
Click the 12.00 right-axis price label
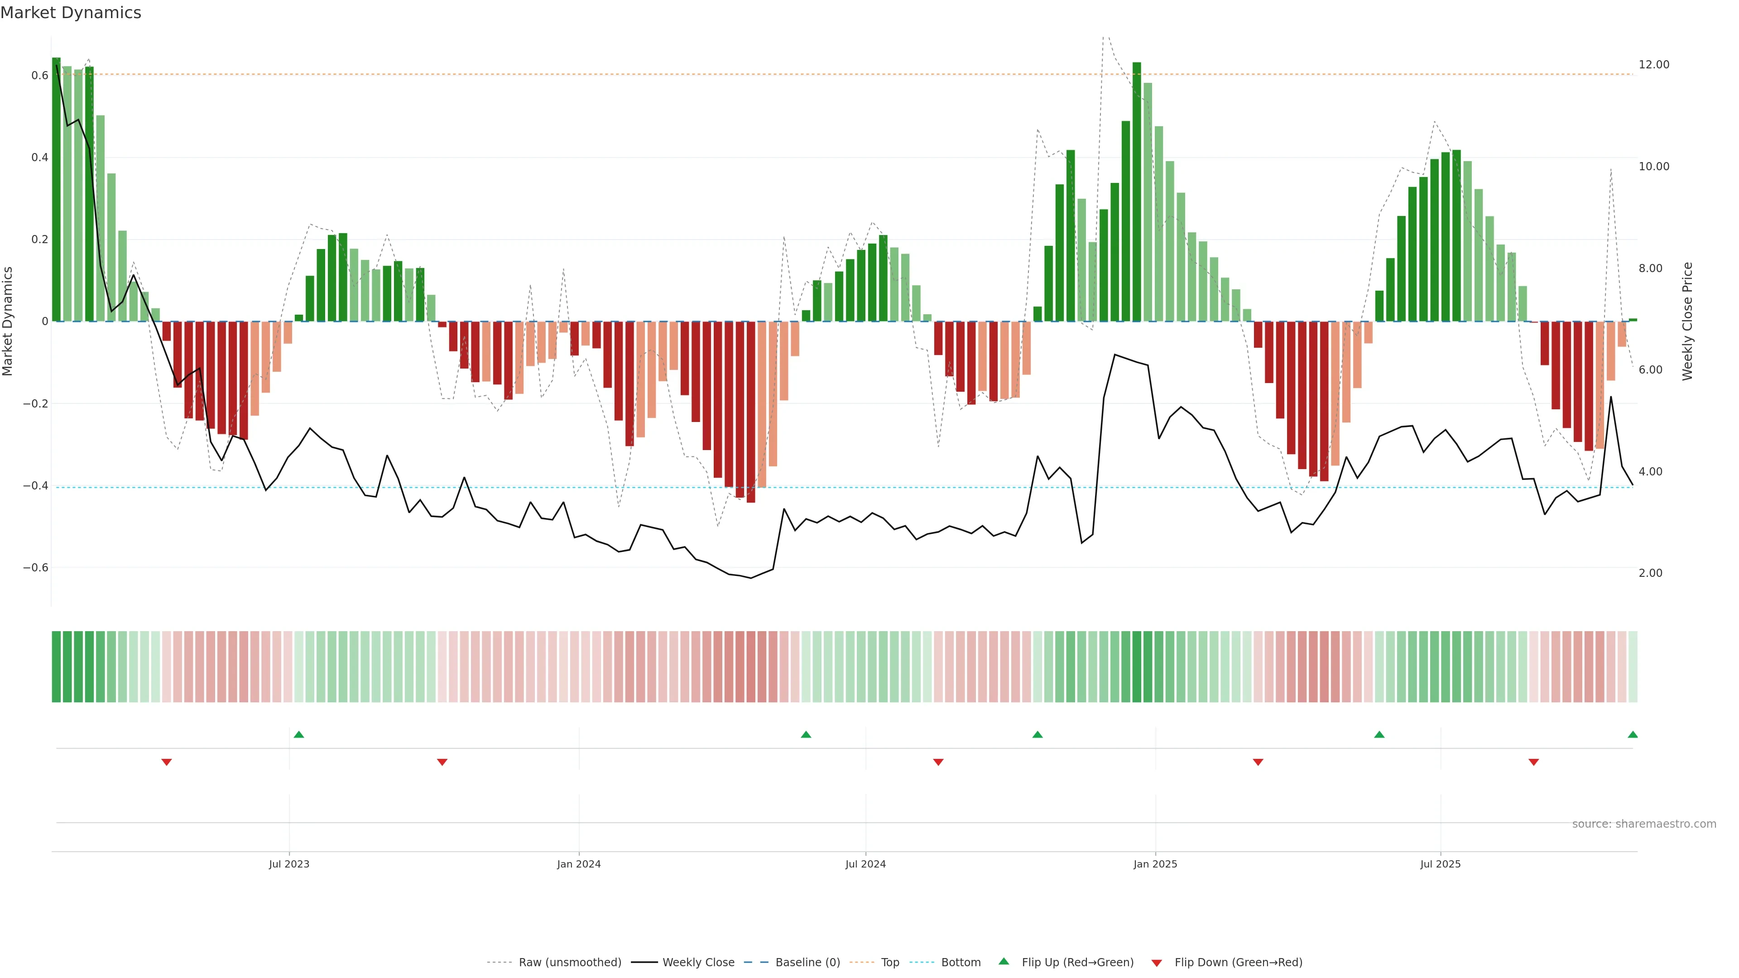[x=1653, y=65]
